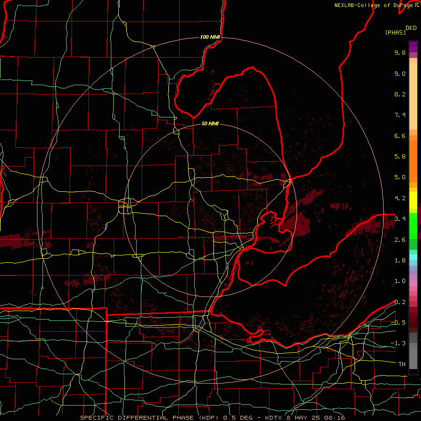Click the 8.2 scale value
The image size is (421, 421).
(x=400, y=94)
